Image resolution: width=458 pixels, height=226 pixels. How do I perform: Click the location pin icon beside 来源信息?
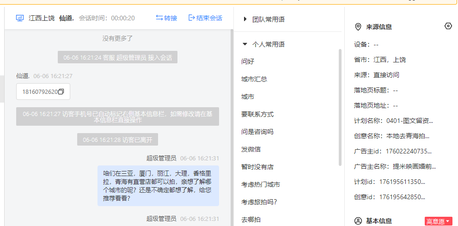click(358, 27)
